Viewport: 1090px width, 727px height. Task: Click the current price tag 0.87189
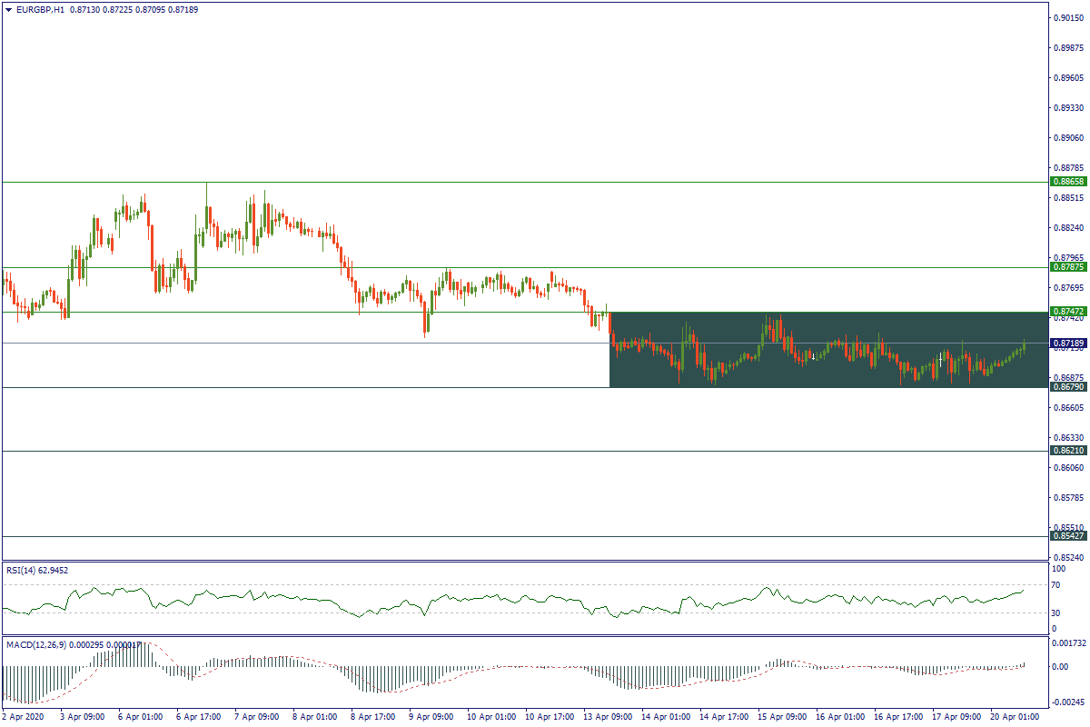coord(1068,344)
